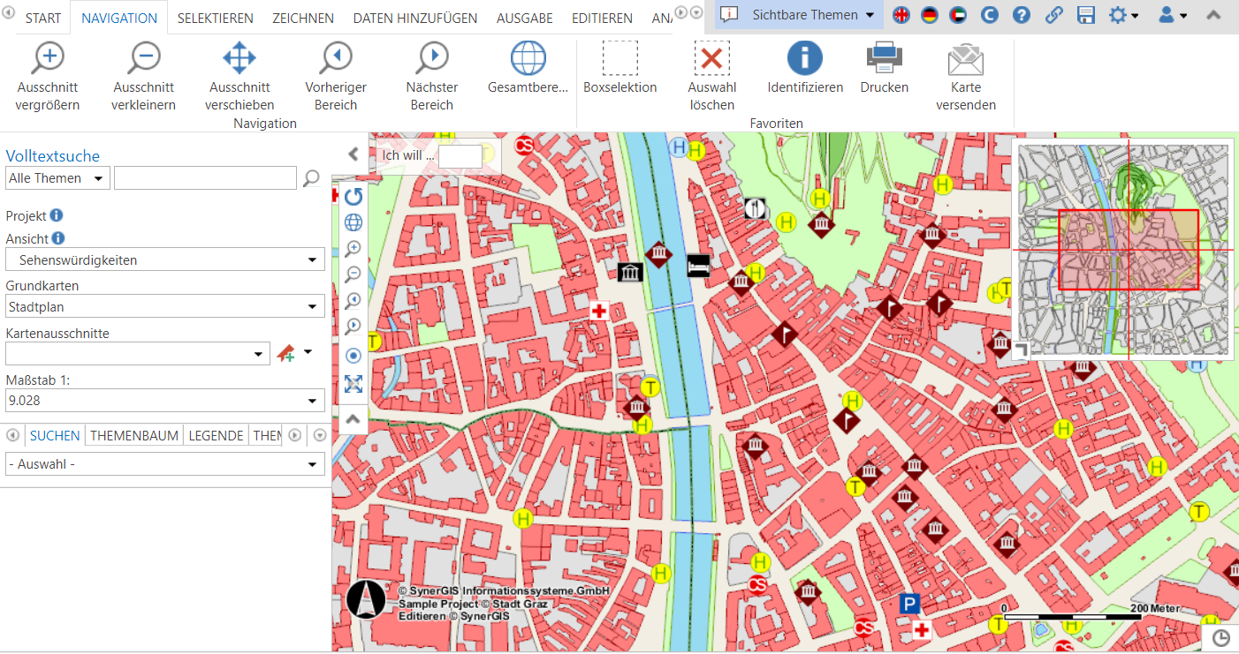
Task: Switch to the SELEKTIEREN ribbon tab
Action: click(214, 17)
